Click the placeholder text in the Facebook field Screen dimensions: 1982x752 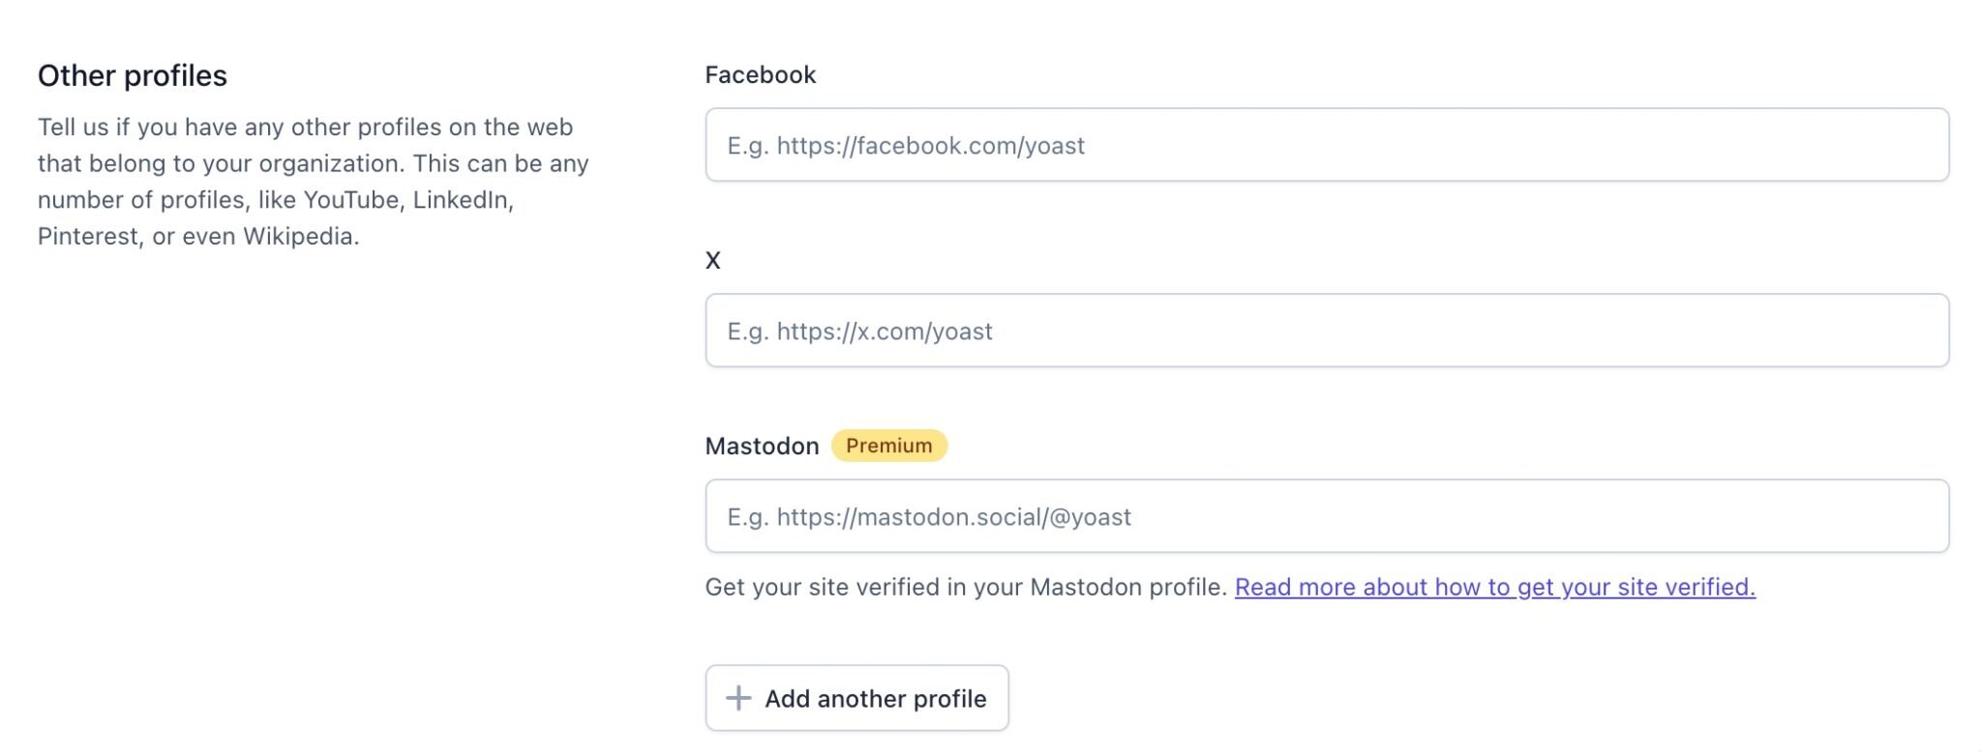(905, 146)
